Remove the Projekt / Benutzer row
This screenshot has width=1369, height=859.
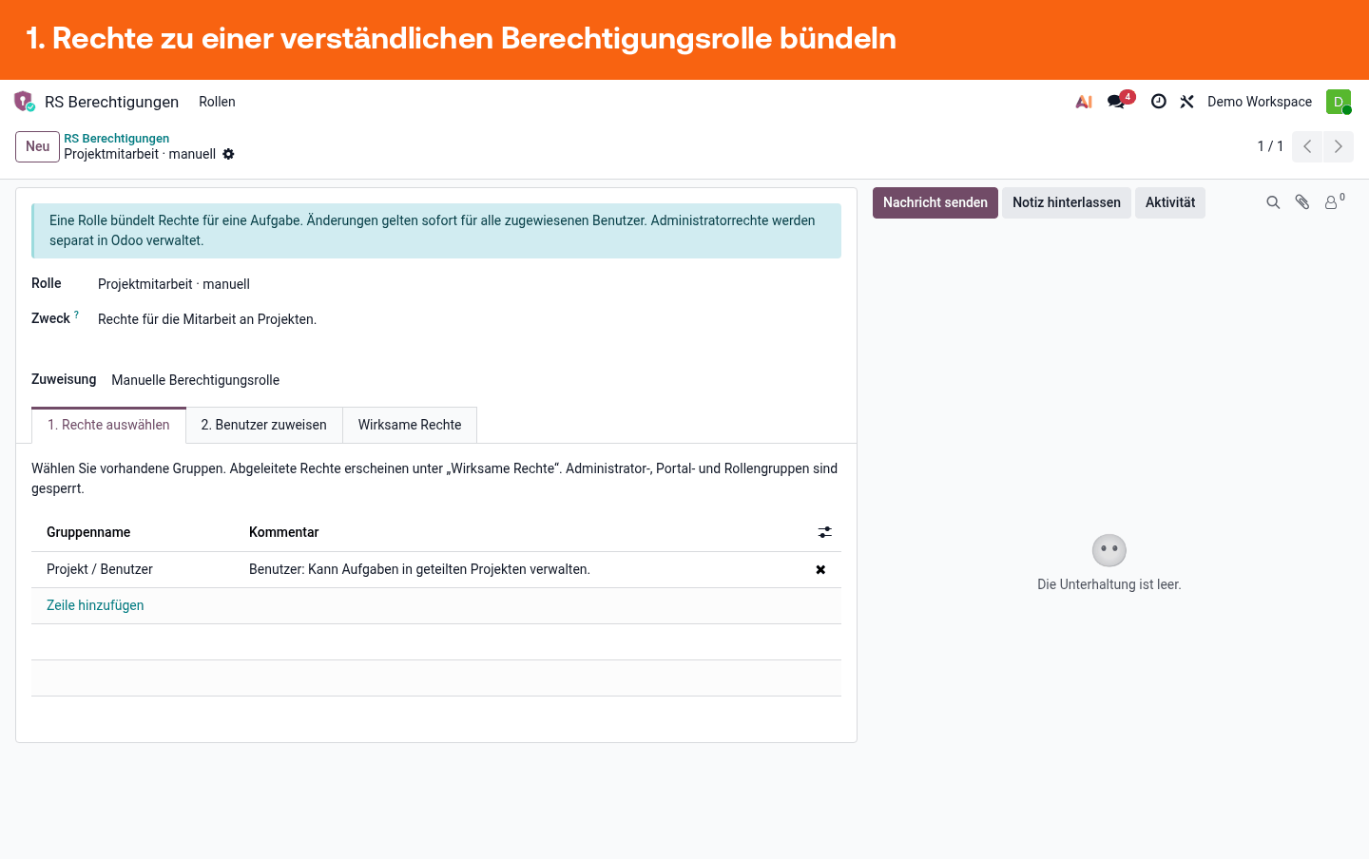pos(820,570)
